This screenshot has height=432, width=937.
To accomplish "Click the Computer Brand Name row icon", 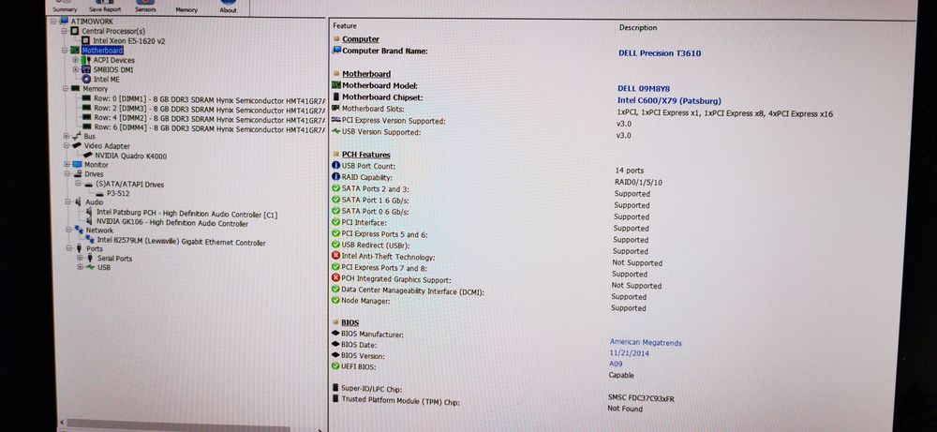I will [336, 51].
